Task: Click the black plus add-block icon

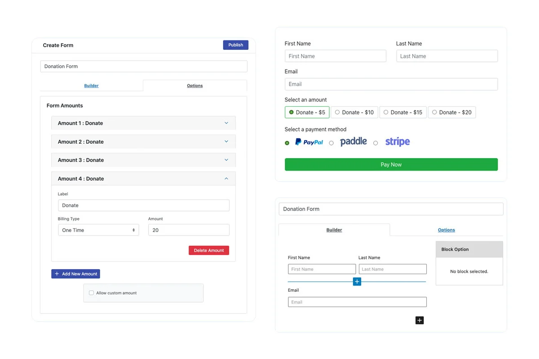Action: pos(420,320)
